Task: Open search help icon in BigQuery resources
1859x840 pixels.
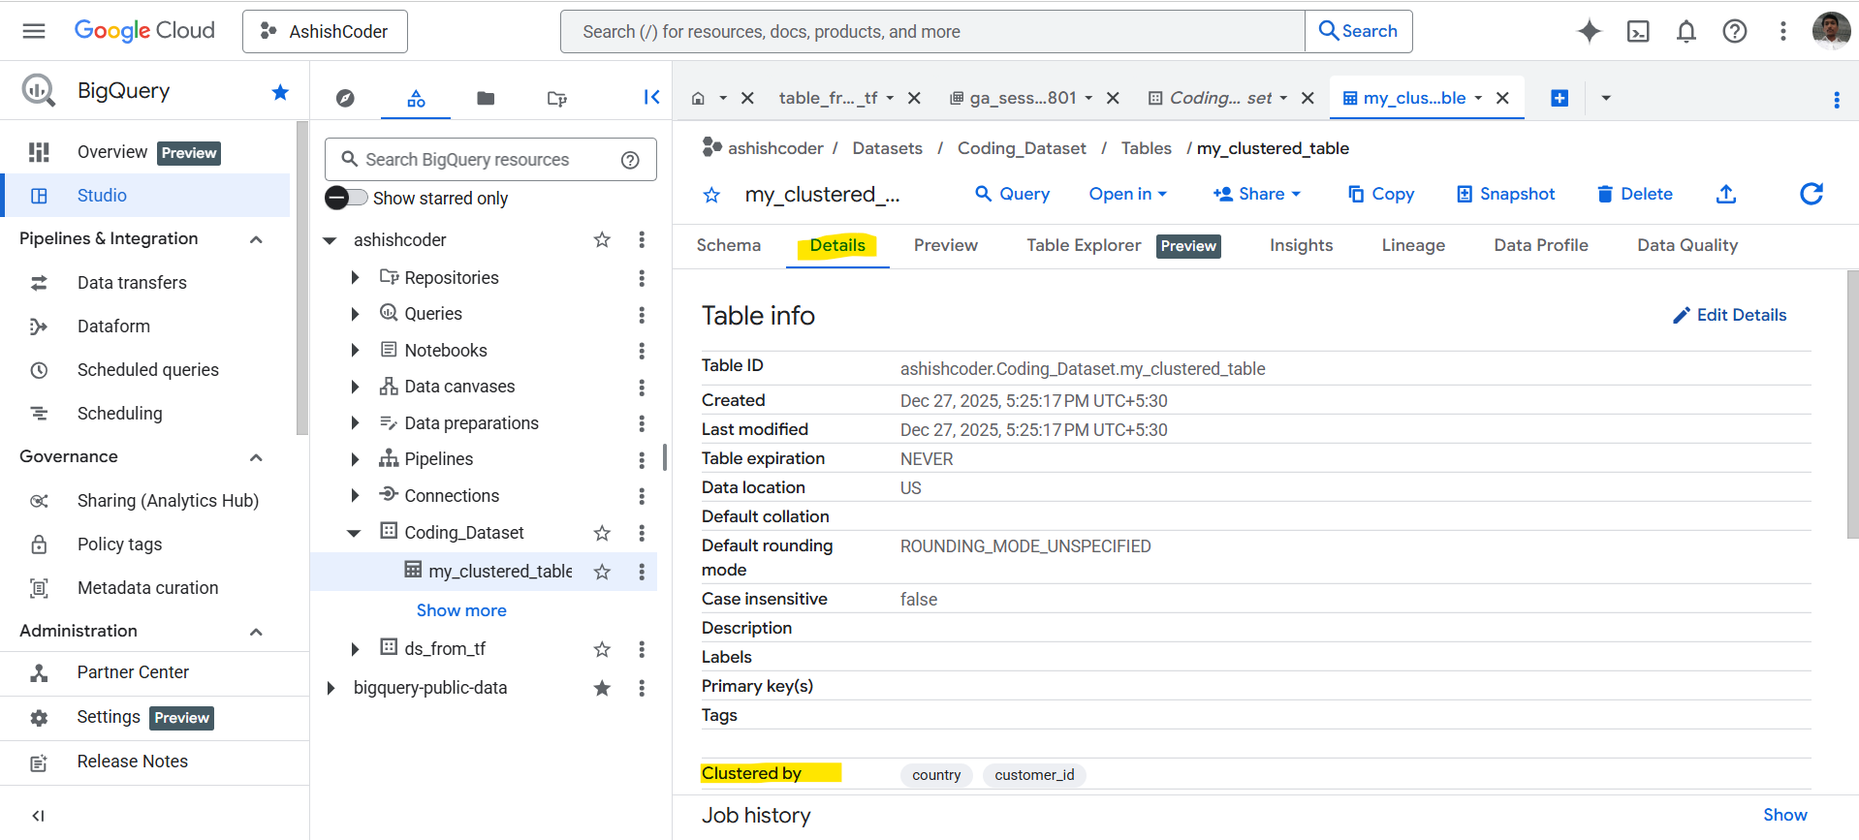Action: pos(630,160)
